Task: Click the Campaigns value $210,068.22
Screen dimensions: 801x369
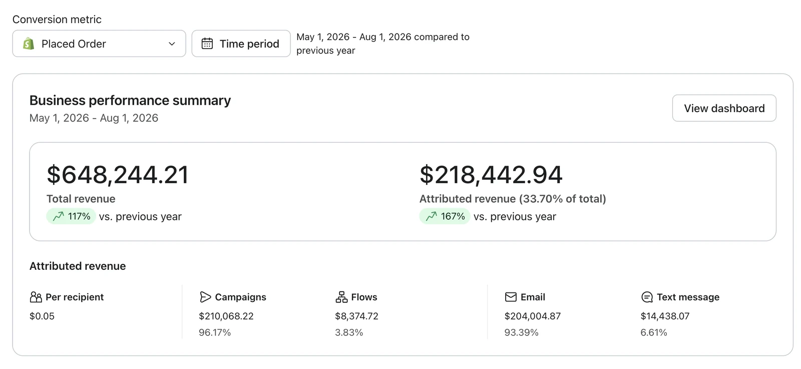Action: tap(226, 316)
